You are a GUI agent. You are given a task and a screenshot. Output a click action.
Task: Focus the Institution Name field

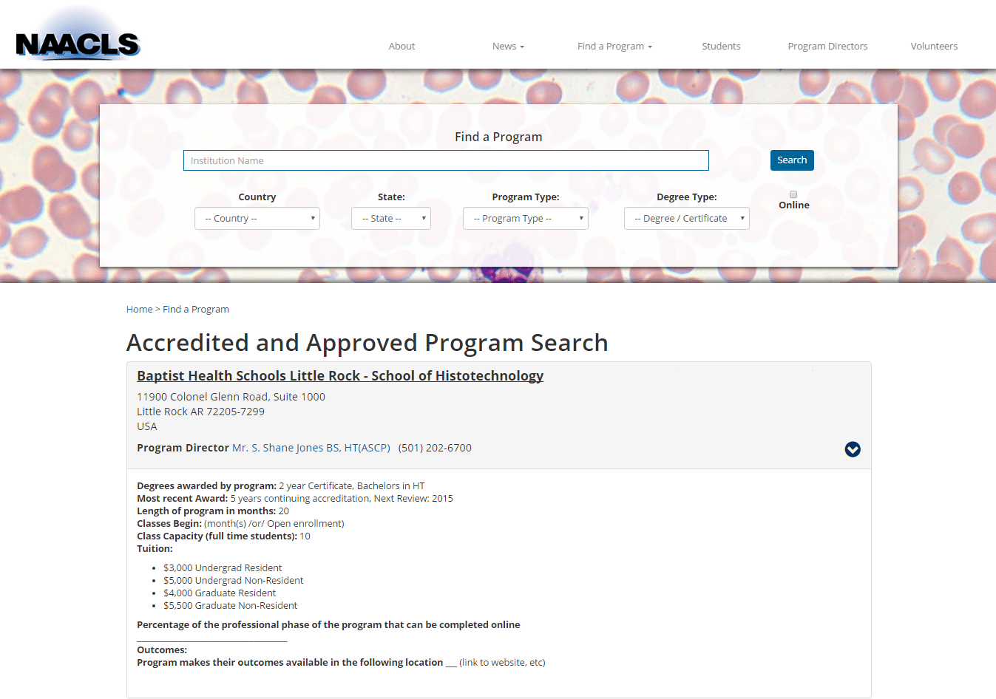(x=446, y=160)
